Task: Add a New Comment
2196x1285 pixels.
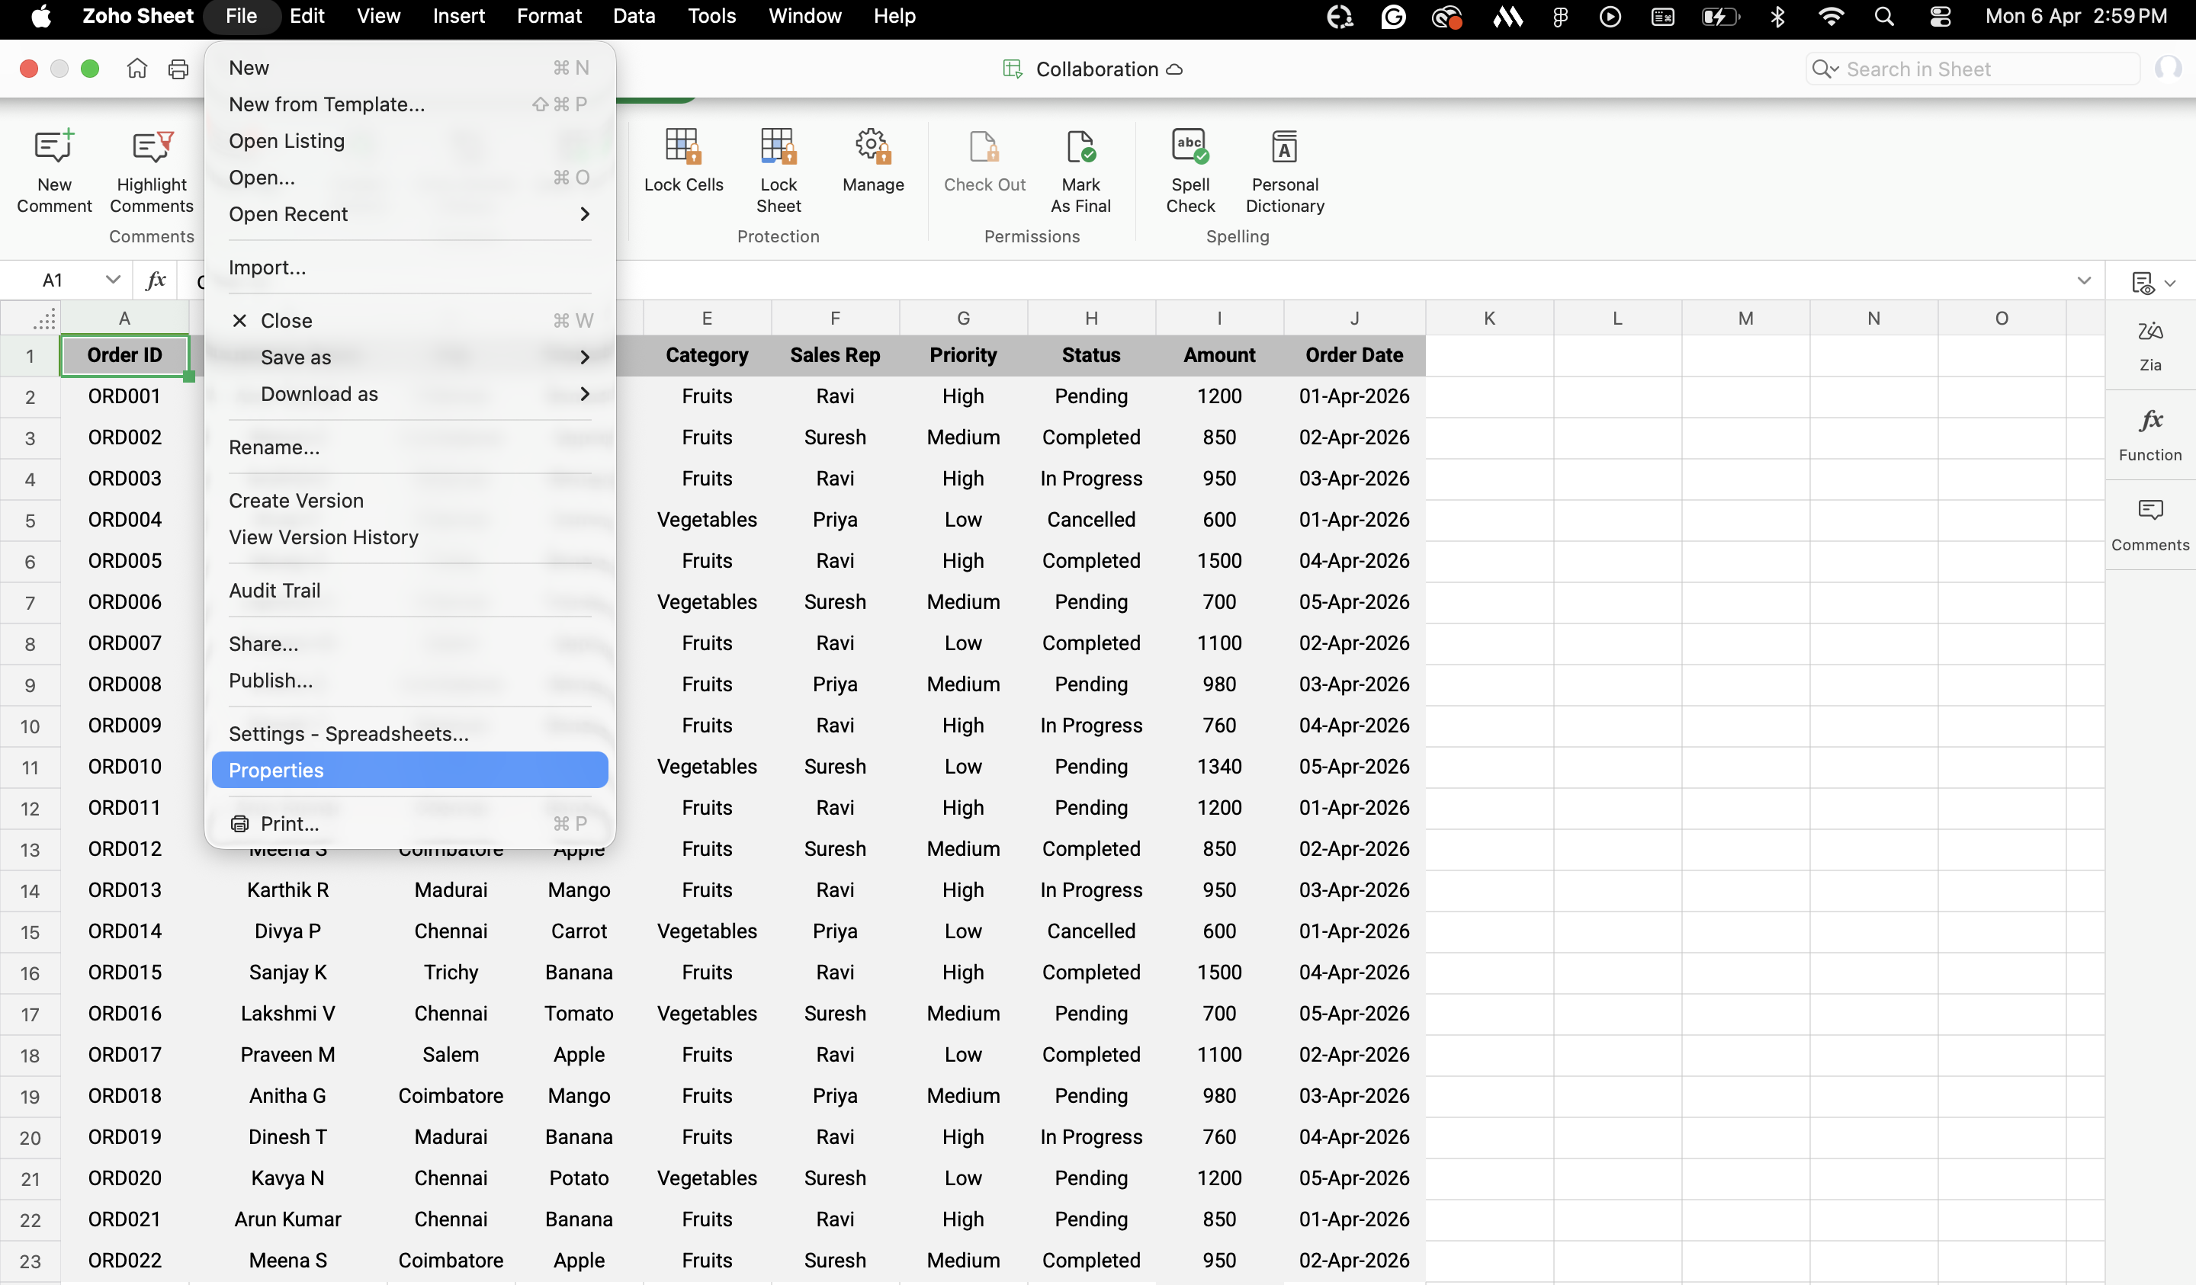Action: (54, 148)
